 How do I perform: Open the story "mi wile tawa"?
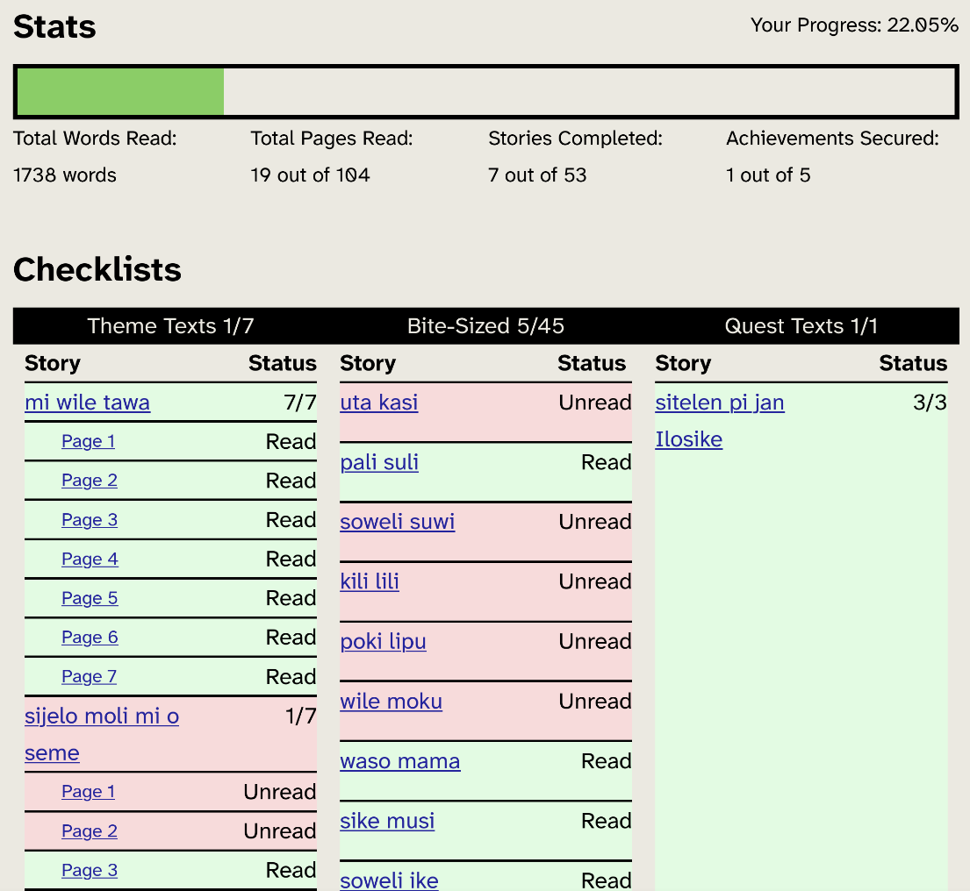click(87, 403)
